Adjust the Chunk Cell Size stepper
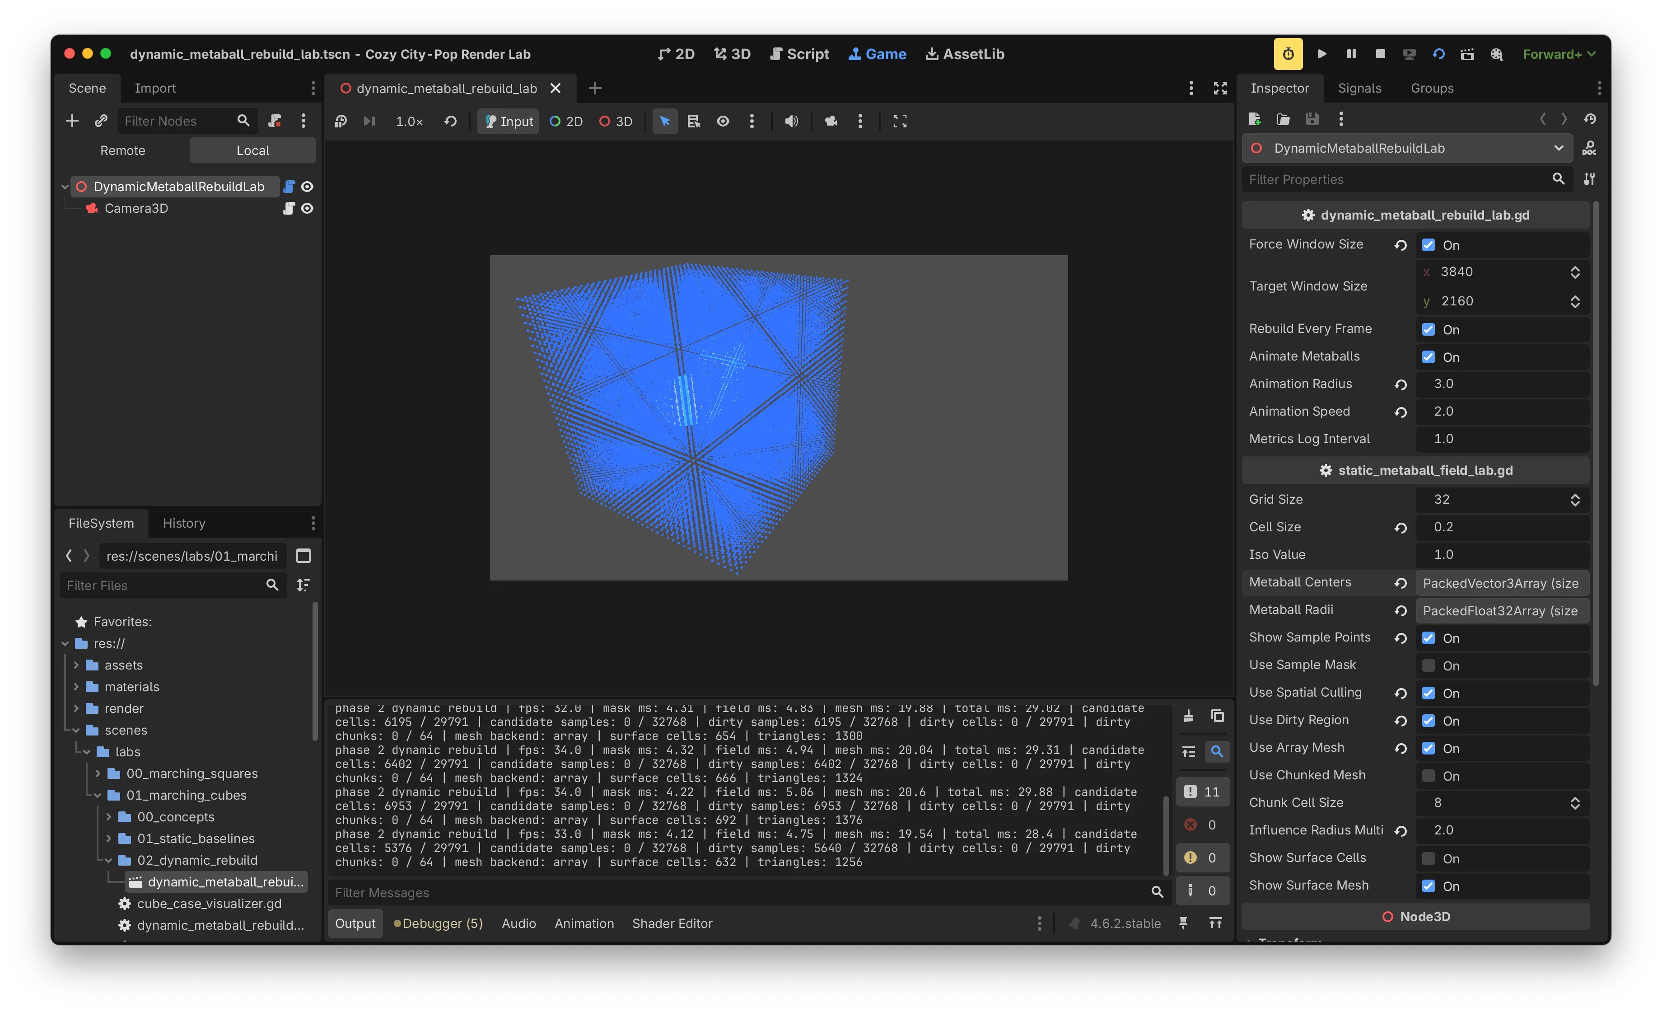The height and width of the screenshot is (1012, 1662). click(1575, 803)
